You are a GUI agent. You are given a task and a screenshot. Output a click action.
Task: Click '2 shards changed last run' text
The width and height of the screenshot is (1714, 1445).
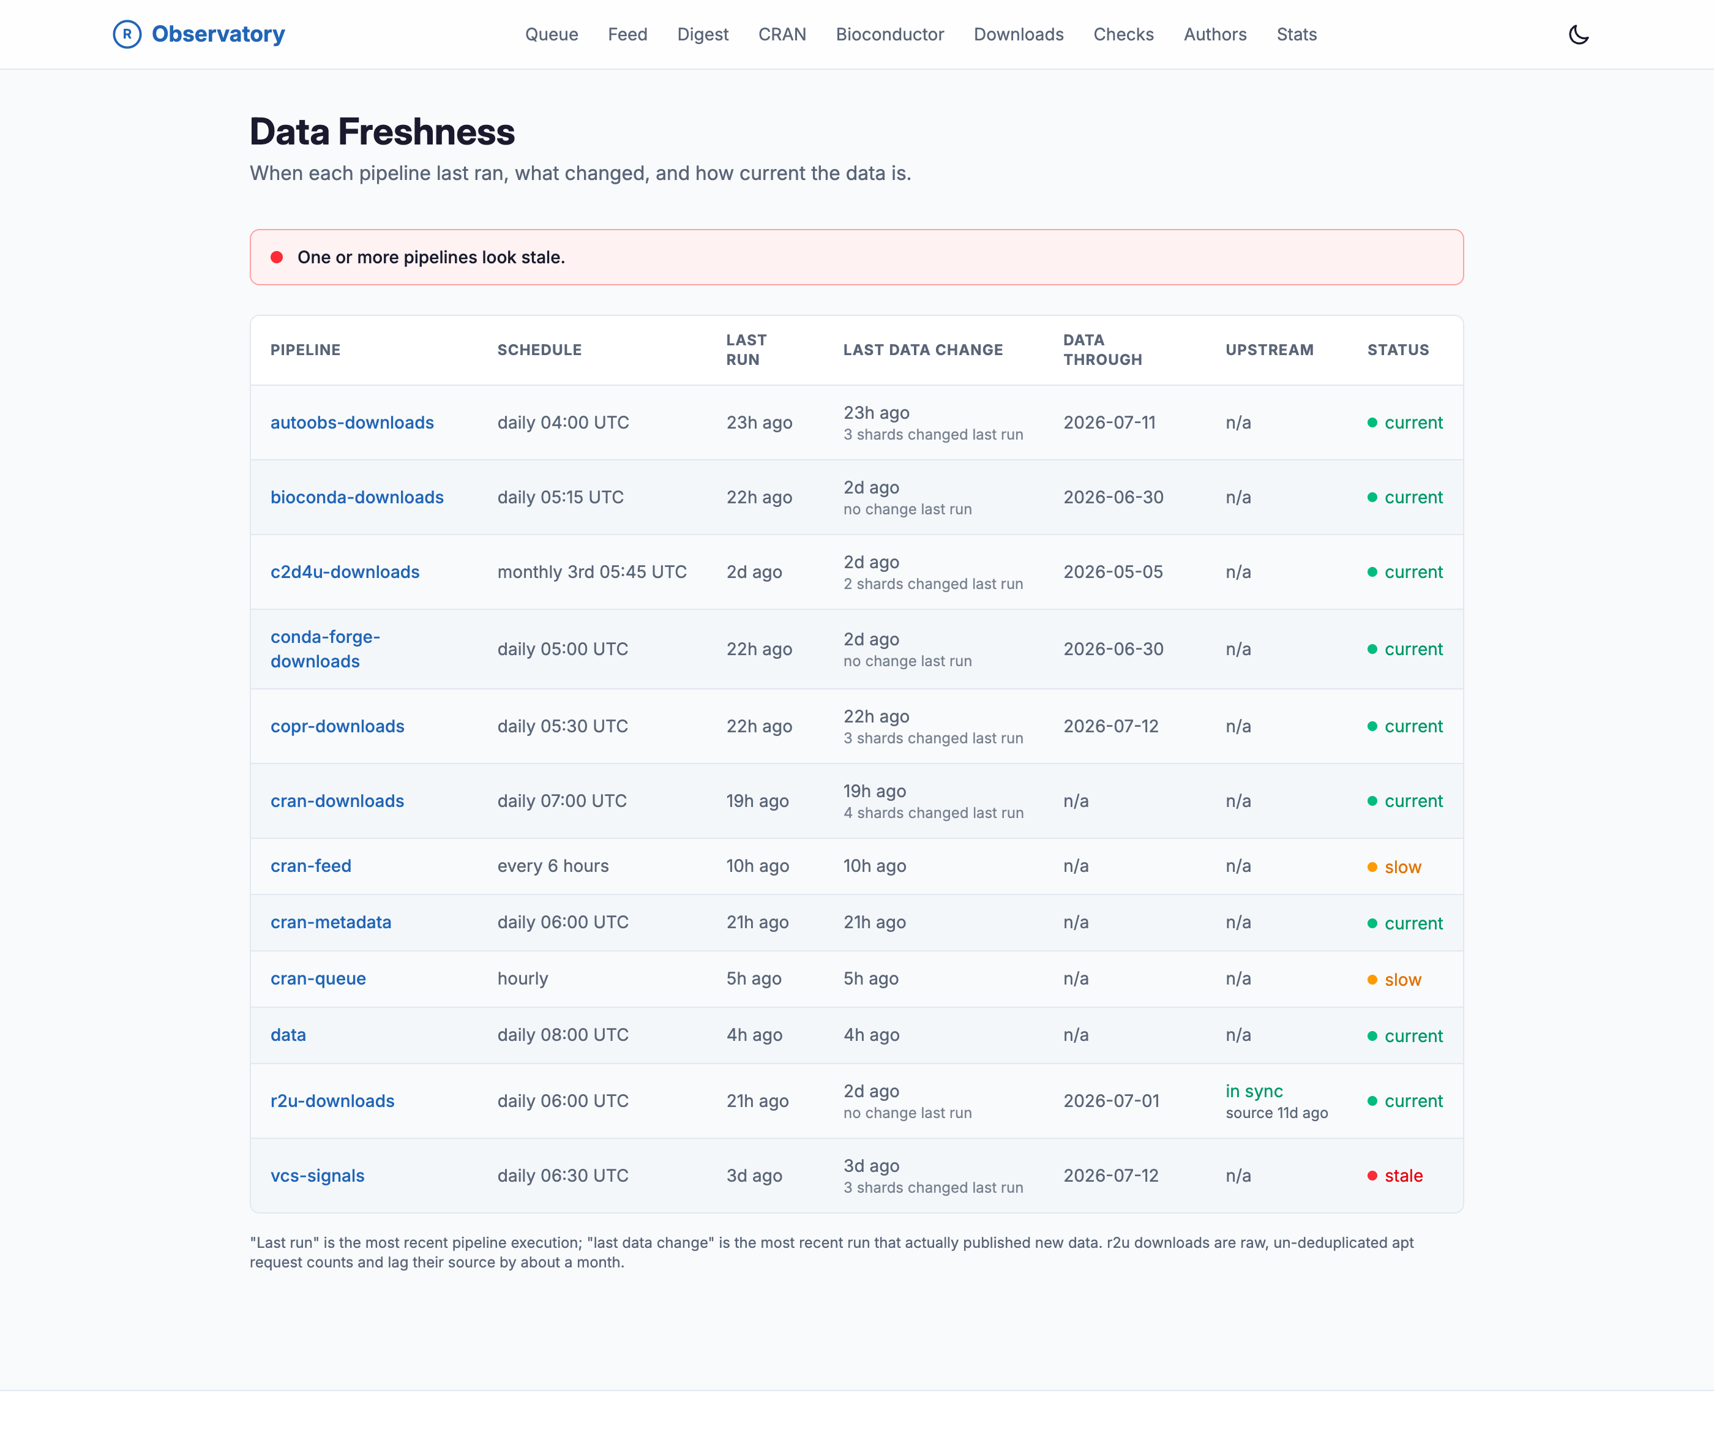click(934, 584)
